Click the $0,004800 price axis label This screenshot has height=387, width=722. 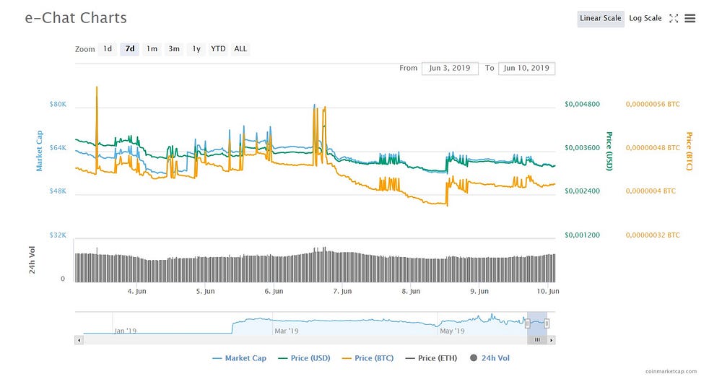point(583,104)
